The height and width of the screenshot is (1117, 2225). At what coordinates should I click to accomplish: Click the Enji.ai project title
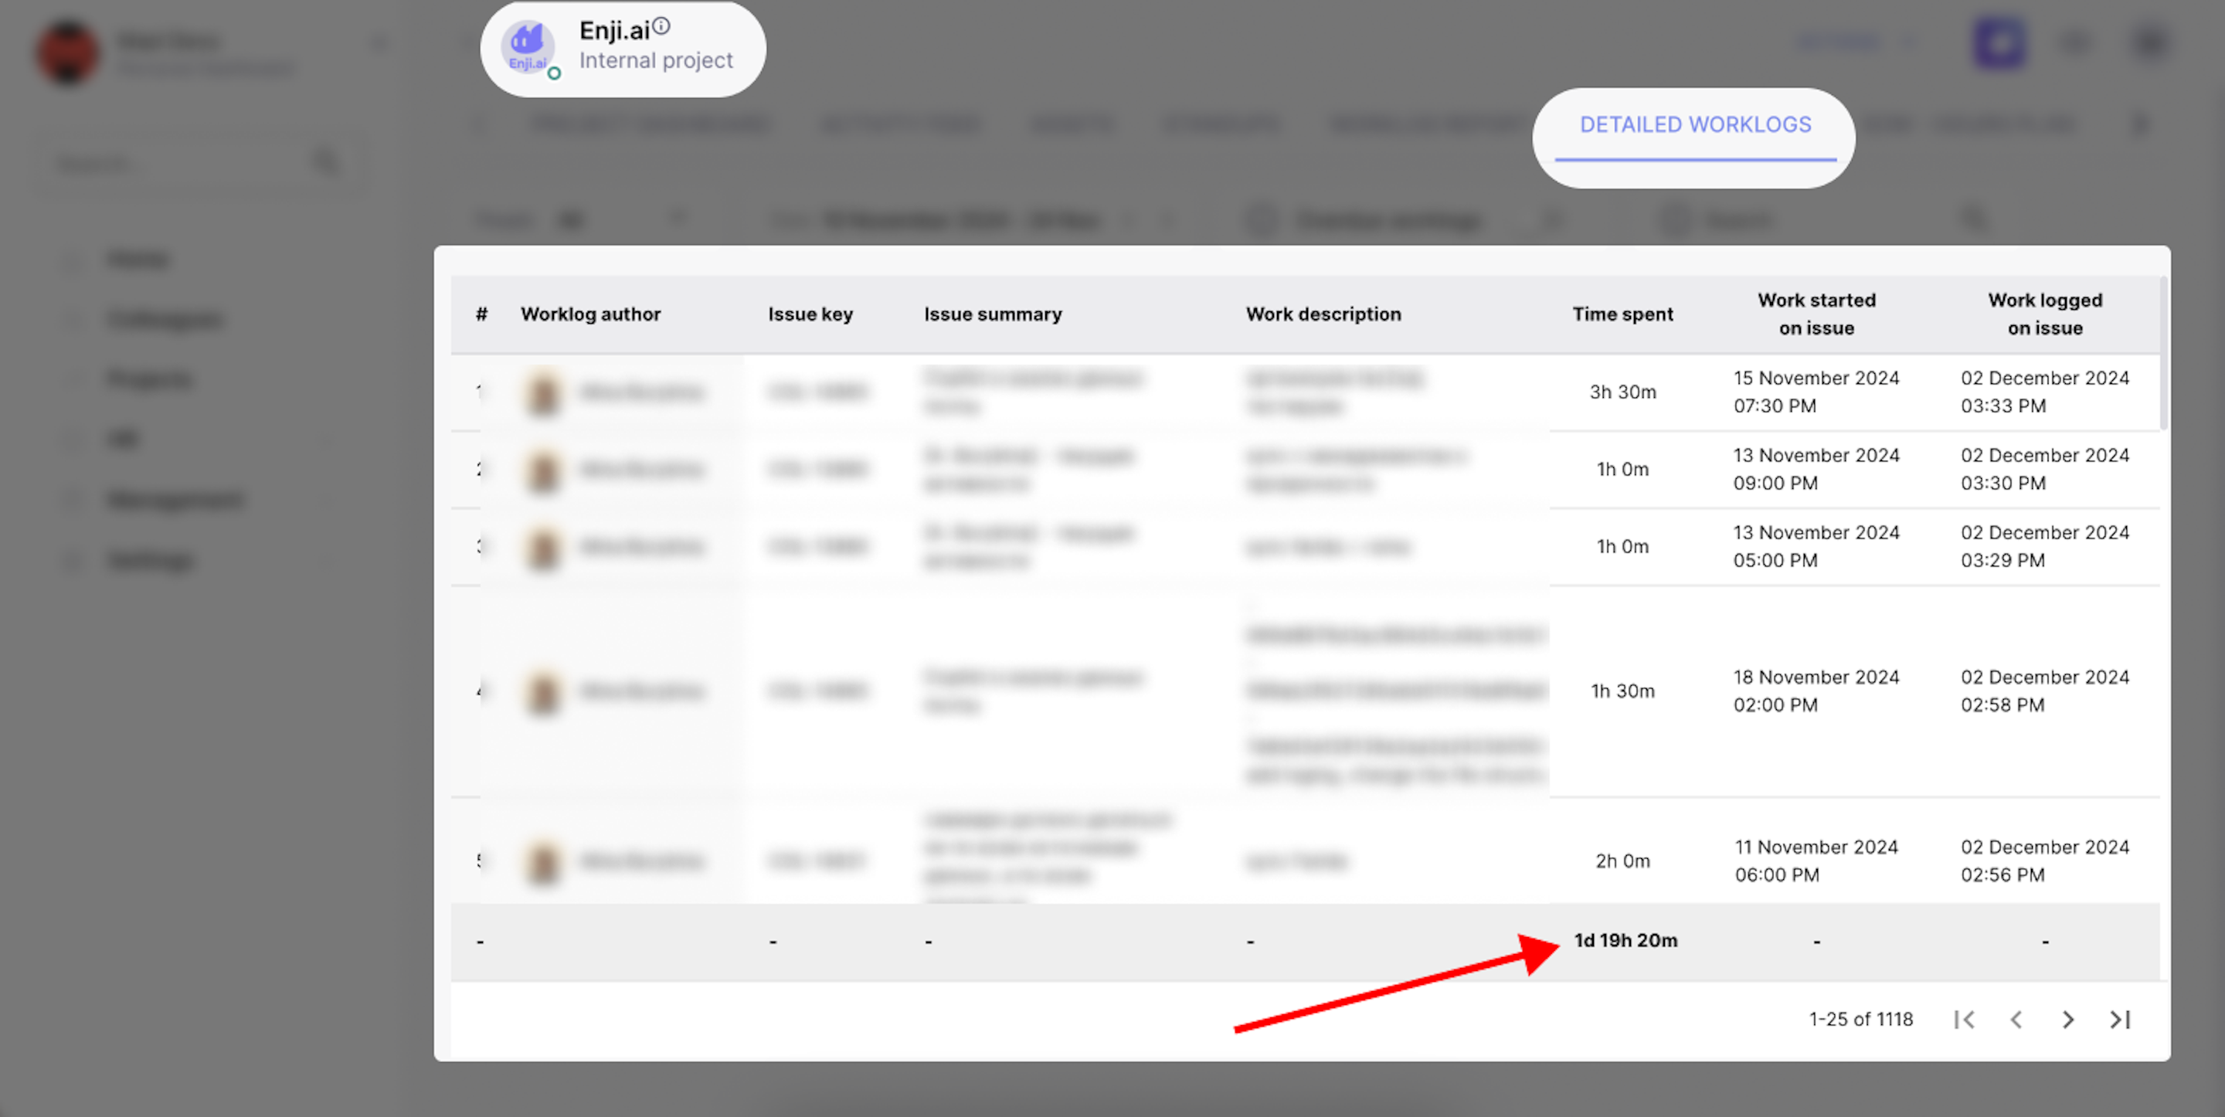click(614, 31)
